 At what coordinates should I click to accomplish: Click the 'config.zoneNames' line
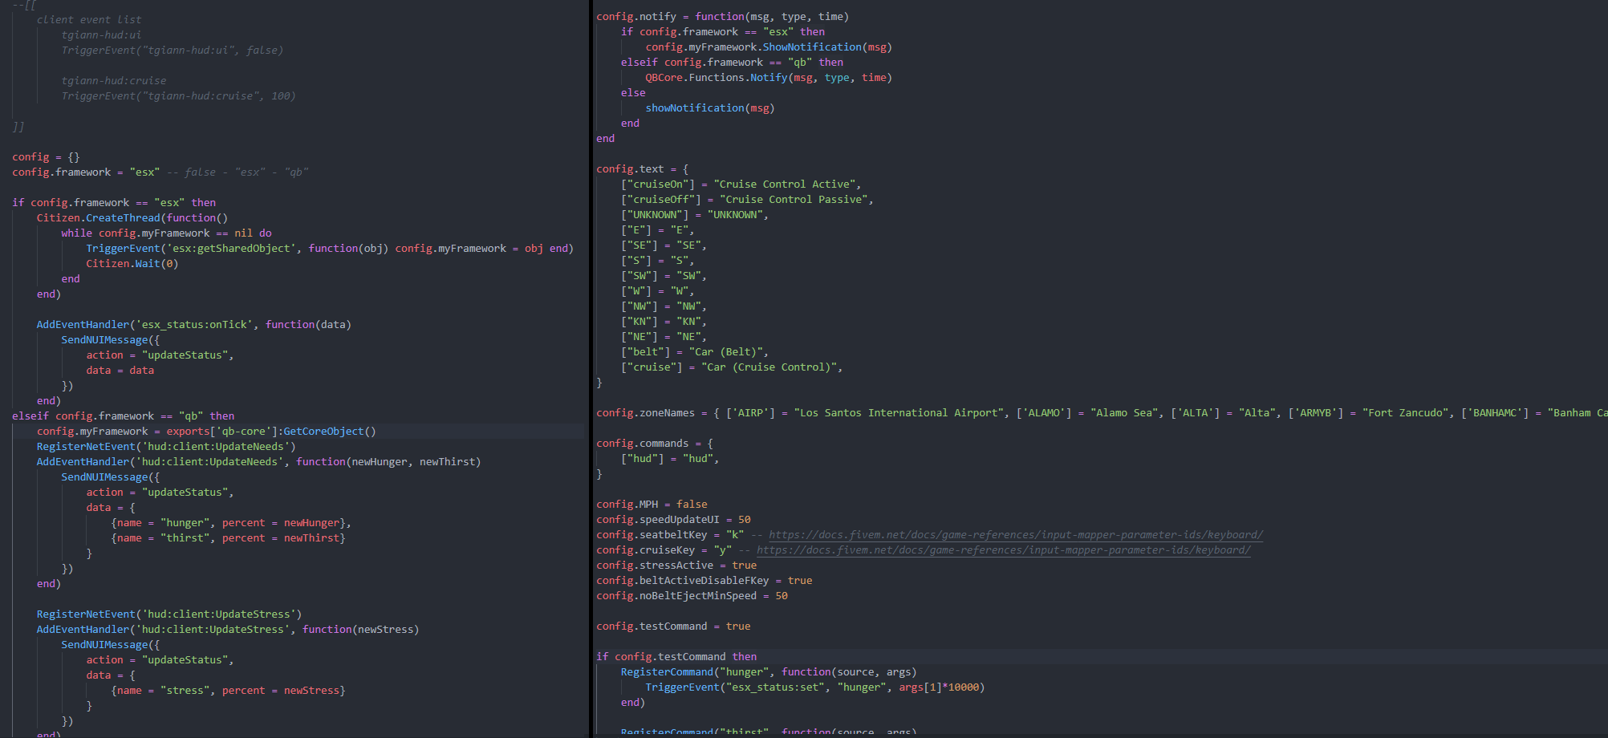pos(1102,412)
